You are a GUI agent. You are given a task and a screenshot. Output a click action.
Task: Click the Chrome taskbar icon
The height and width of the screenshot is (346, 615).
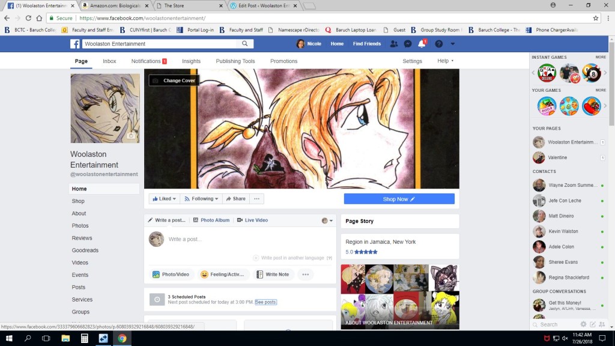click(122, 338)
